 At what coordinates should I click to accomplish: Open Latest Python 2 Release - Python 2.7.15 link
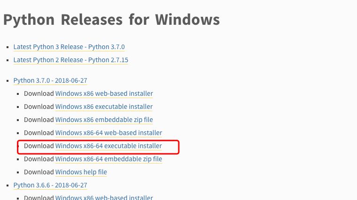point(71,60)
